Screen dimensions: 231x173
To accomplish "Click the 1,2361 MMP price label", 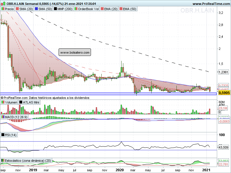I will point(223,72).
